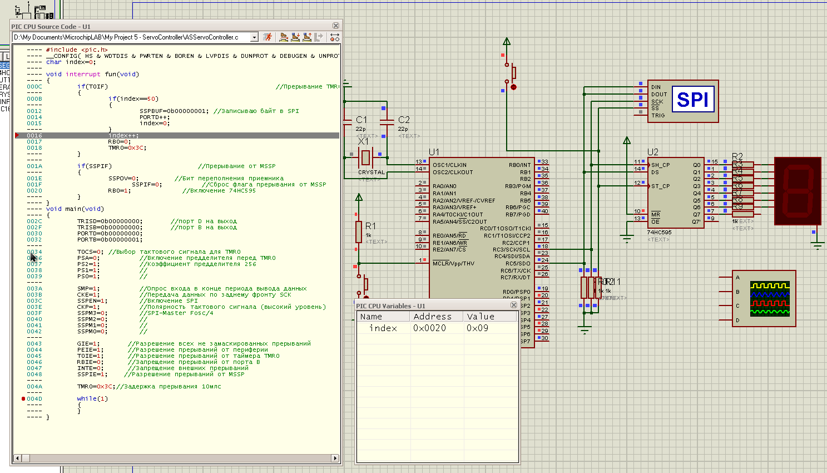Viewport: 827px width, 473px height.
Task: Click the Address column header in Variables
Action: tap(436, 317)
